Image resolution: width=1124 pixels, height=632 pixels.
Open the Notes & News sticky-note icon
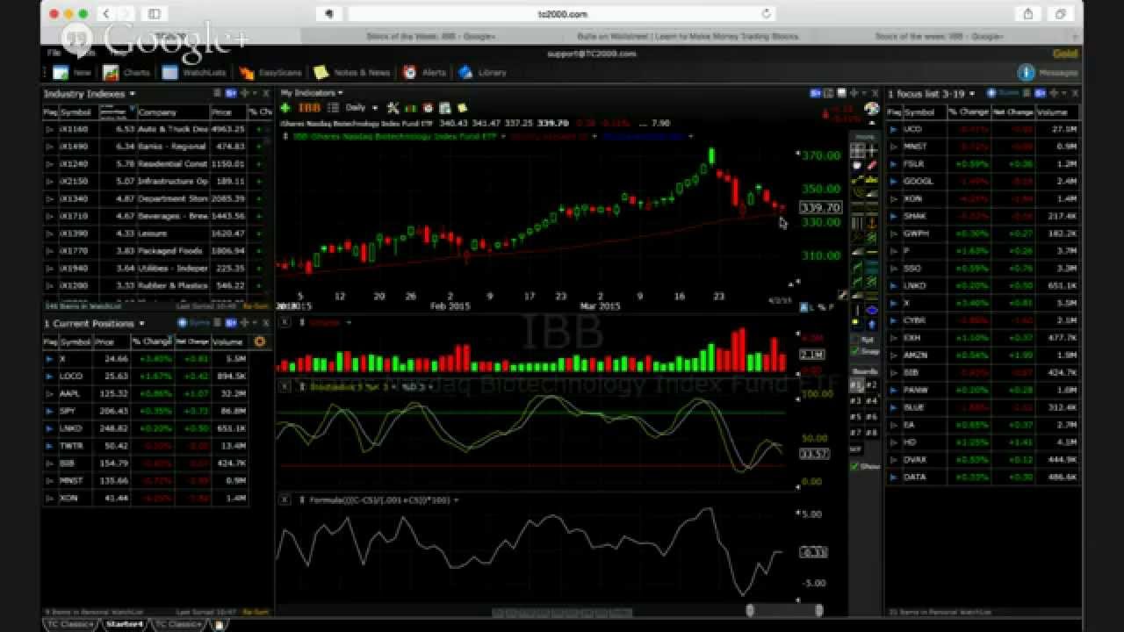[321, 73]
